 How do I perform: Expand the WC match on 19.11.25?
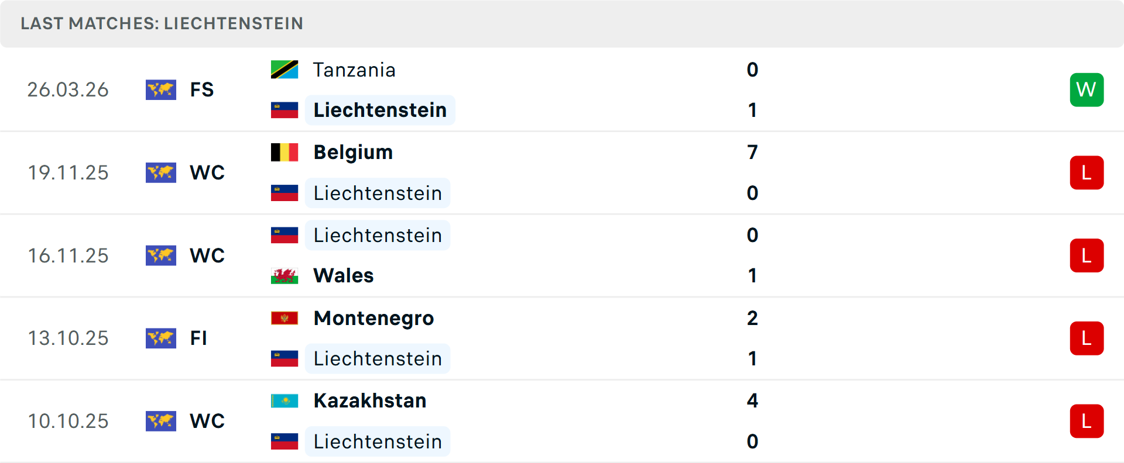pos(562,172)
